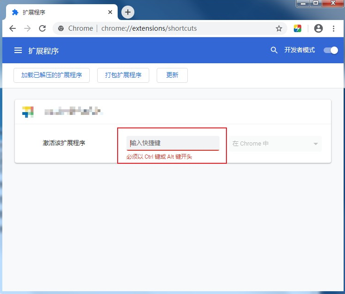Image resolution: width=345 pixels, height=294 pixels.
Task: Search extensions with the magnifier icon
Action: click(x=274, y=50)
